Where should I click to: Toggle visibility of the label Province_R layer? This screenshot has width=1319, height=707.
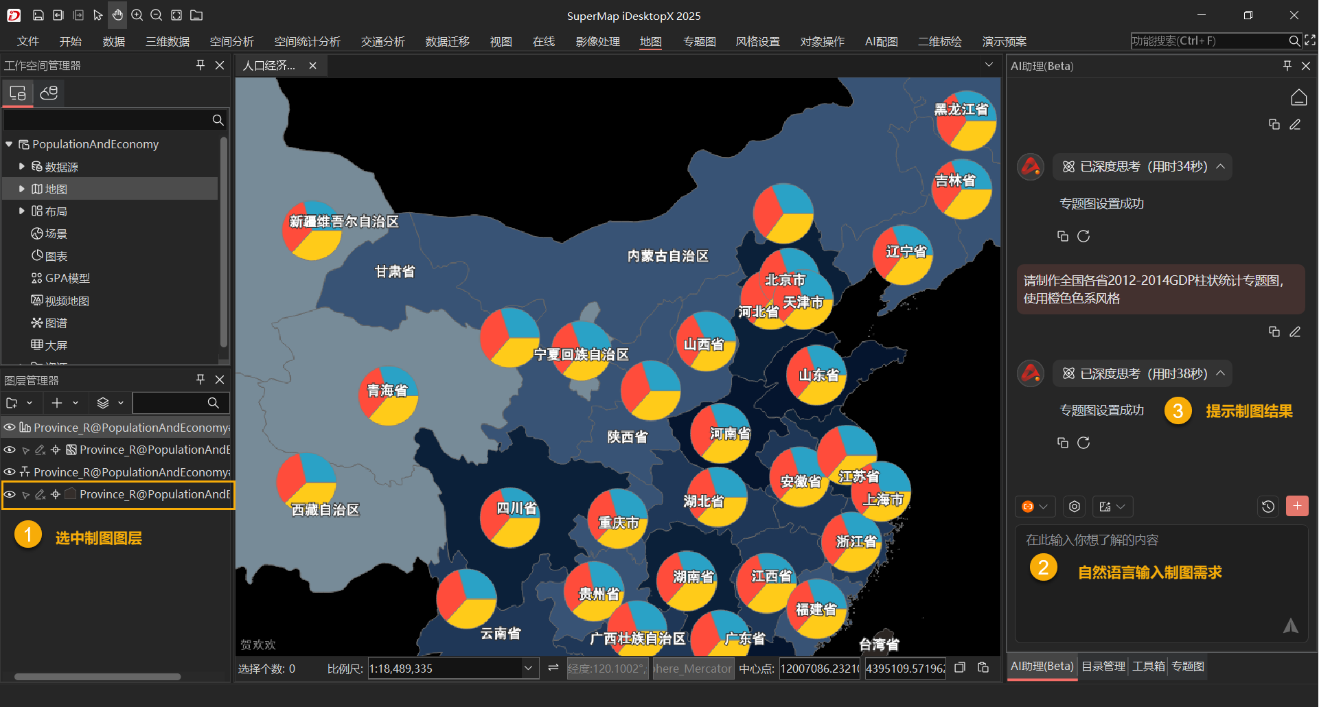pos(10,472)
